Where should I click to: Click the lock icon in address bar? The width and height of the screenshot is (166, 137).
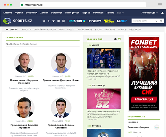(22, 5)
